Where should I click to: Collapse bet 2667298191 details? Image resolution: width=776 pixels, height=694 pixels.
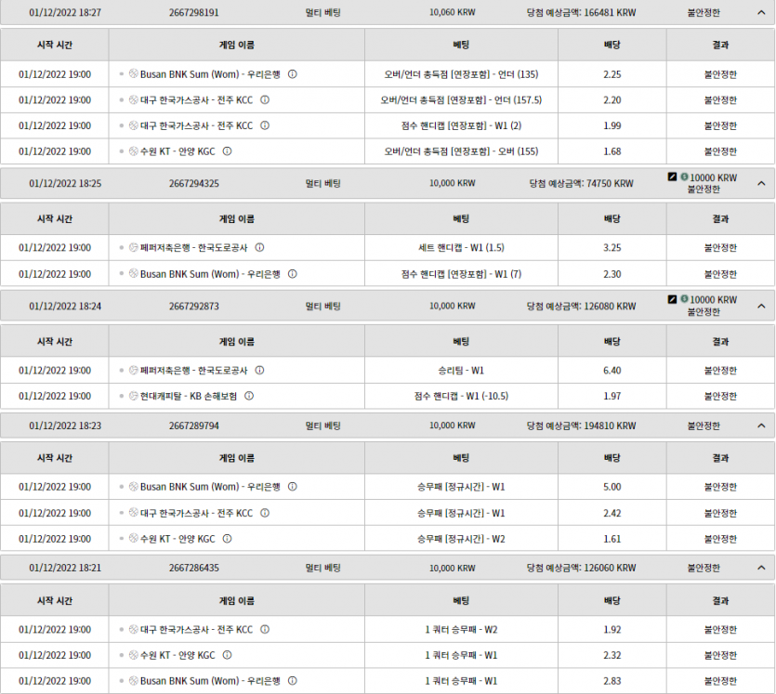click(x=761, y=12)
